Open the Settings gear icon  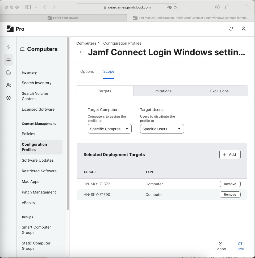click(9, 98)
